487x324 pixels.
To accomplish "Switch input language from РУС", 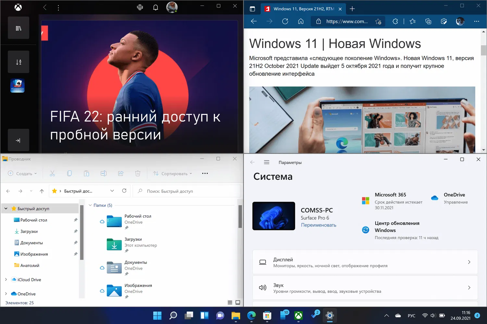I will (x=411, y=316).
